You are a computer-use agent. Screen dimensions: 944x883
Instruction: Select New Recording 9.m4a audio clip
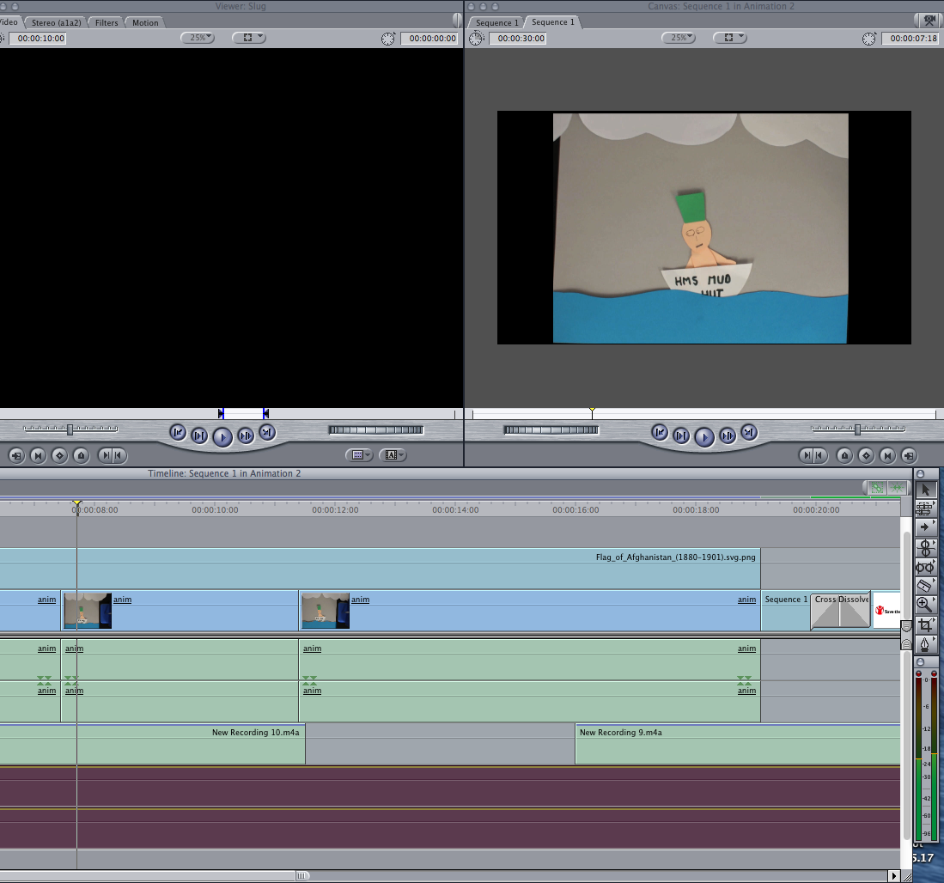(738, 745)
